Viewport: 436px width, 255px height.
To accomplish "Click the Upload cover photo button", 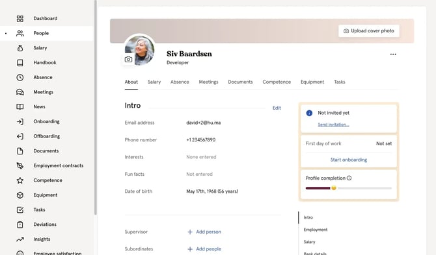I will point(369,30).
